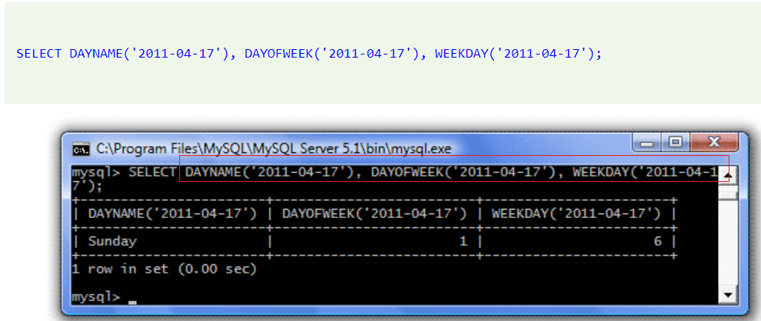Click the DAYOFWEEK result value 1
This screenshot has height=321, width=761.
[x=463, y=241]
